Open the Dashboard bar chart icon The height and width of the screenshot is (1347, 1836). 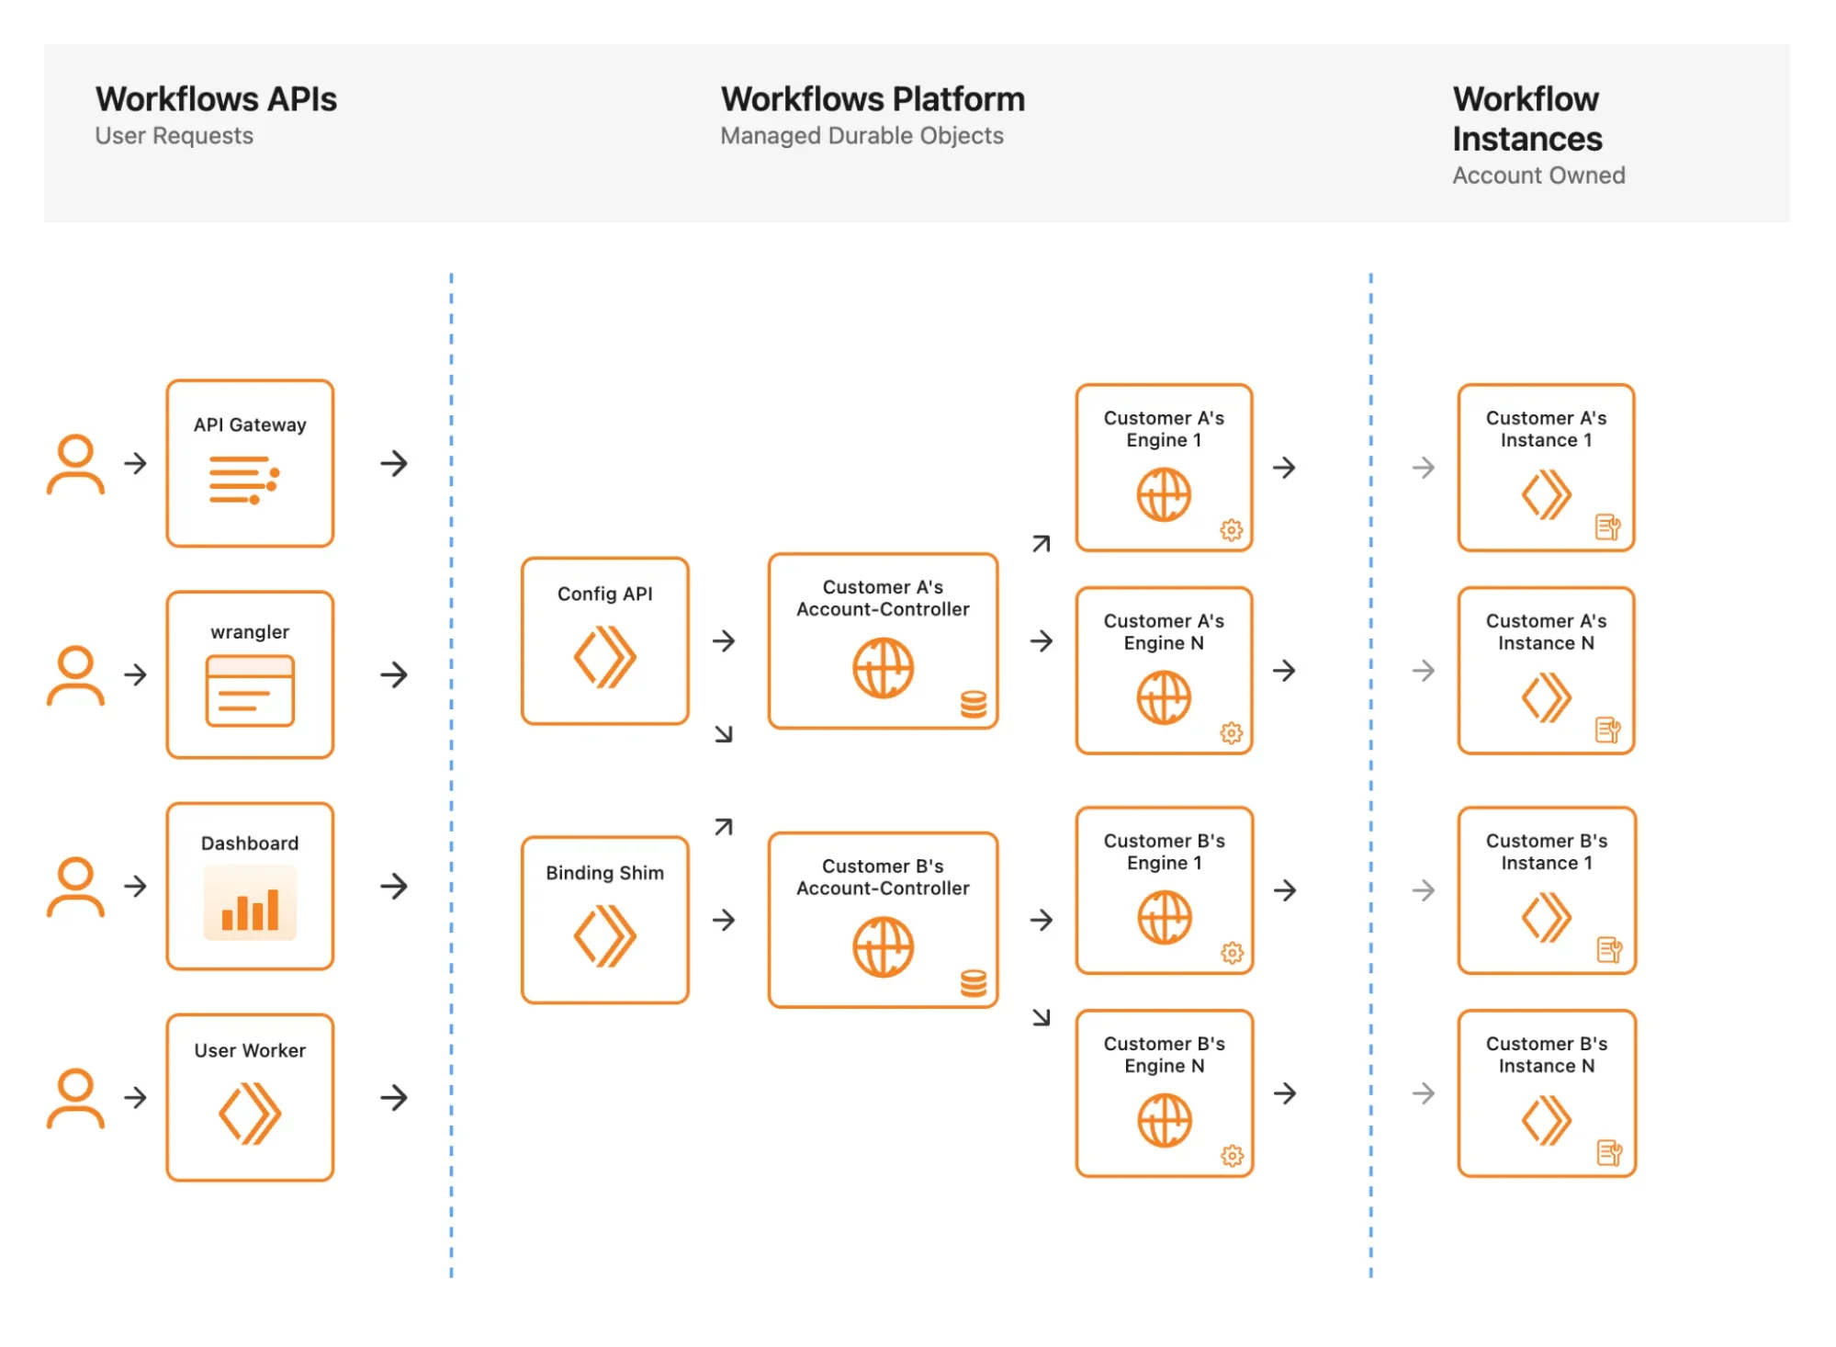(249, 905)
